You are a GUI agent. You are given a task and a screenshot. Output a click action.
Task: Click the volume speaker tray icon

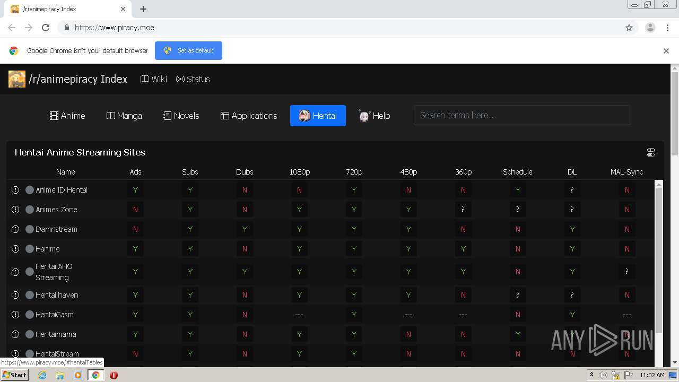603,375
